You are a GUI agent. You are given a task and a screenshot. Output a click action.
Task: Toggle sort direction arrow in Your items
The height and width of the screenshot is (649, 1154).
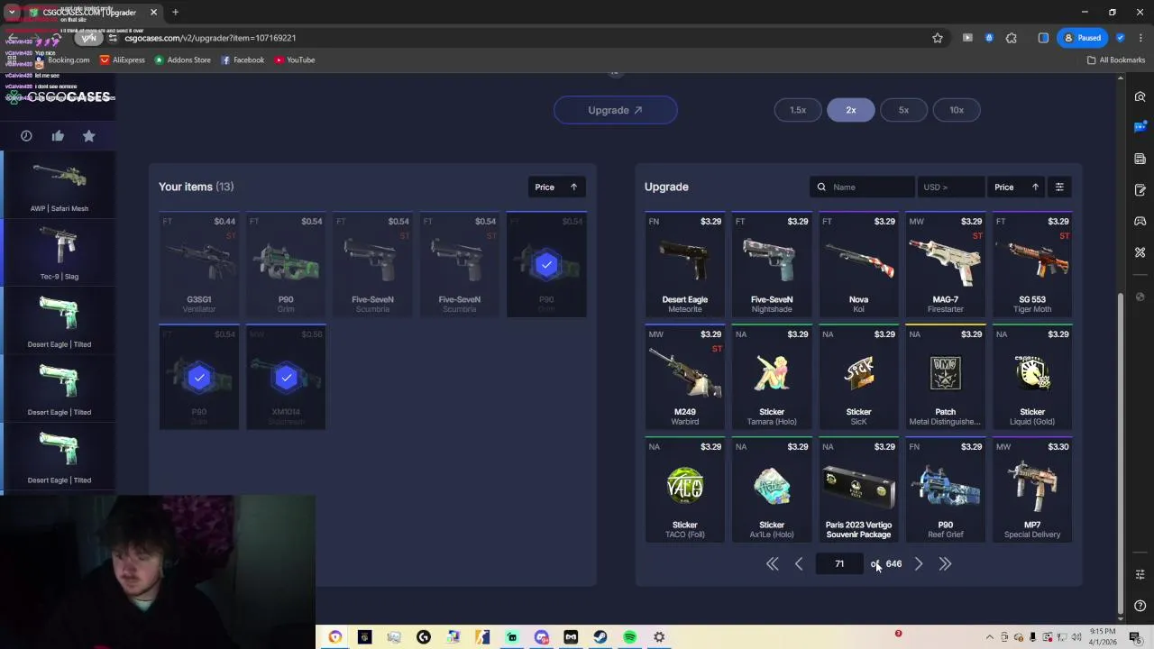click(573, 187)
